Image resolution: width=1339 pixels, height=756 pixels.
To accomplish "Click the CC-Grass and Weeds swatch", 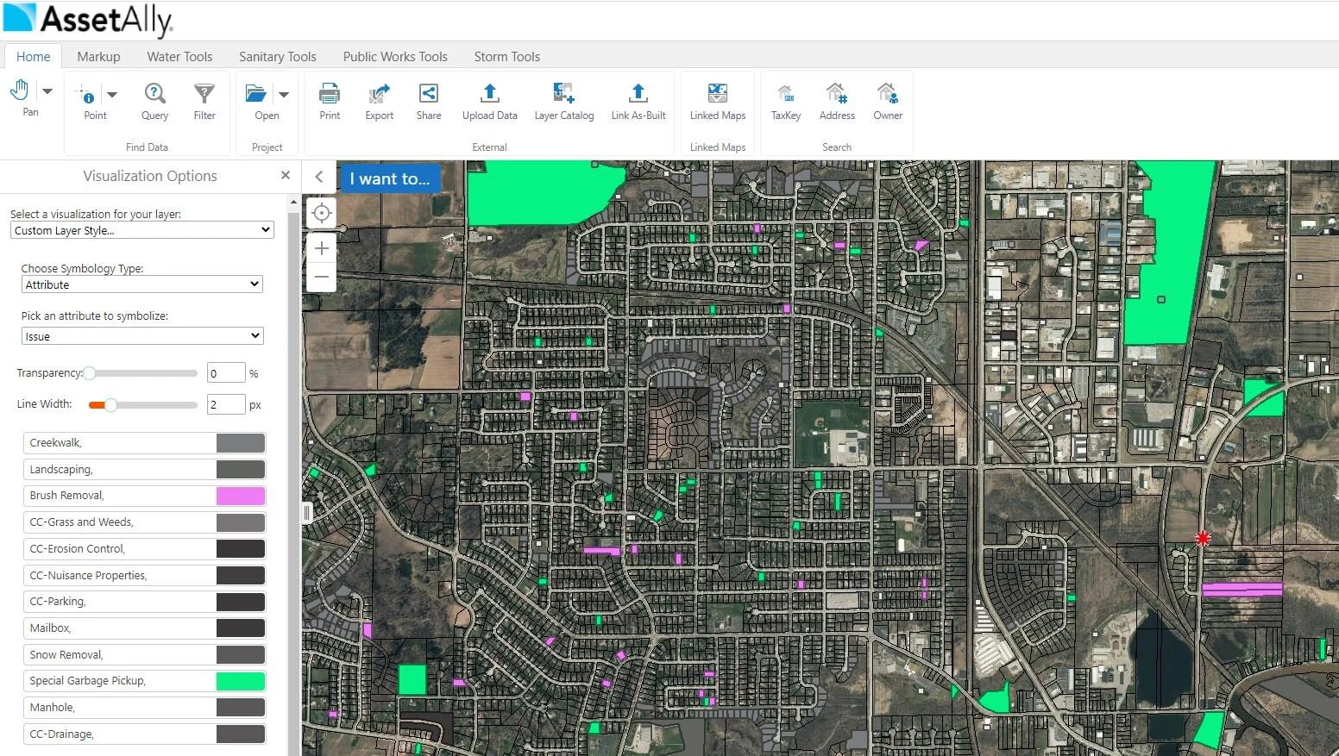I will click(x=241, y=522).
